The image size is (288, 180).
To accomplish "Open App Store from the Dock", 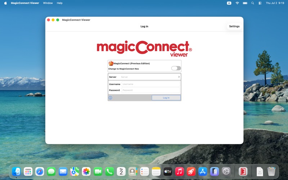I will (x=203, y=172).
